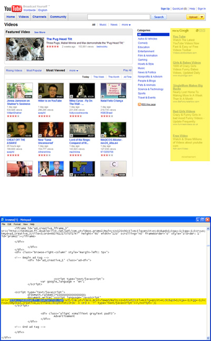Click the Notepad scrollbar up arrow
The width and height of the screenshot is (211, 341).
coord(208,228)
